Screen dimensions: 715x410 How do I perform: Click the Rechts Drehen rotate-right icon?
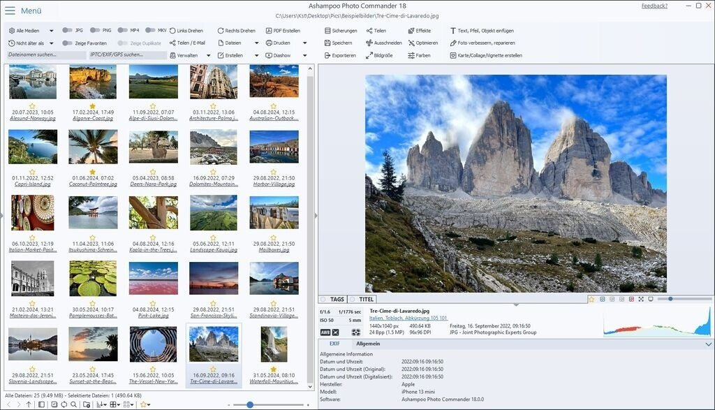pyautogui.click(x=221, y=31)
